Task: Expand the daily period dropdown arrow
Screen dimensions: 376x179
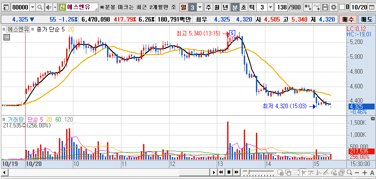Action: (x=200, y=8)
